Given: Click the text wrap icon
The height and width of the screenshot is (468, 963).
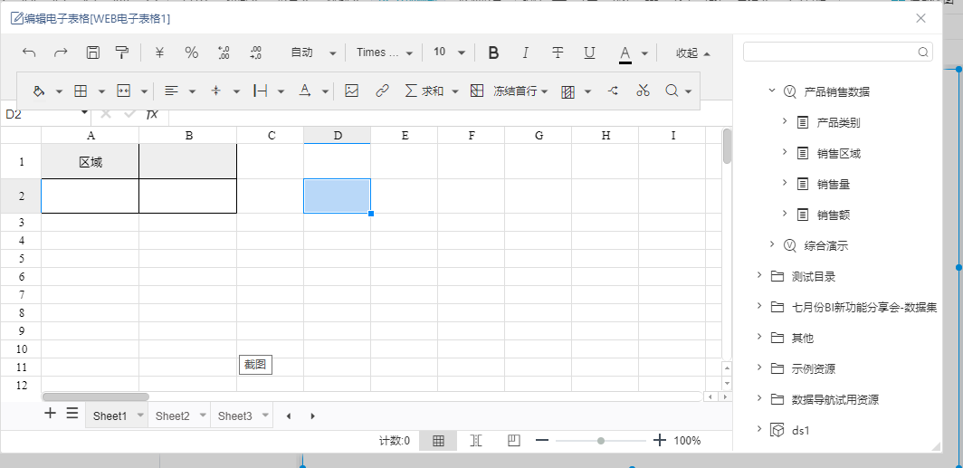Looking at the screenshot, I should [261, 91].
